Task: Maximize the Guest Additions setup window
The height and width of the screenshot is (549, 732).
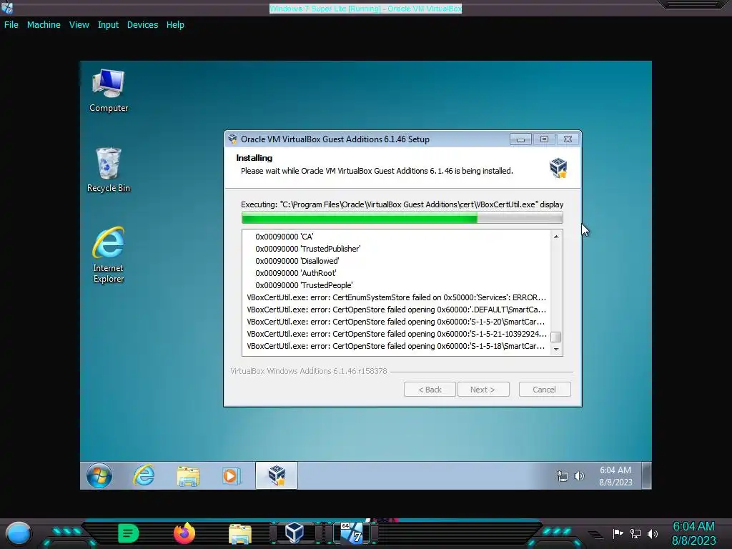Action: click(x=544, y=139)
